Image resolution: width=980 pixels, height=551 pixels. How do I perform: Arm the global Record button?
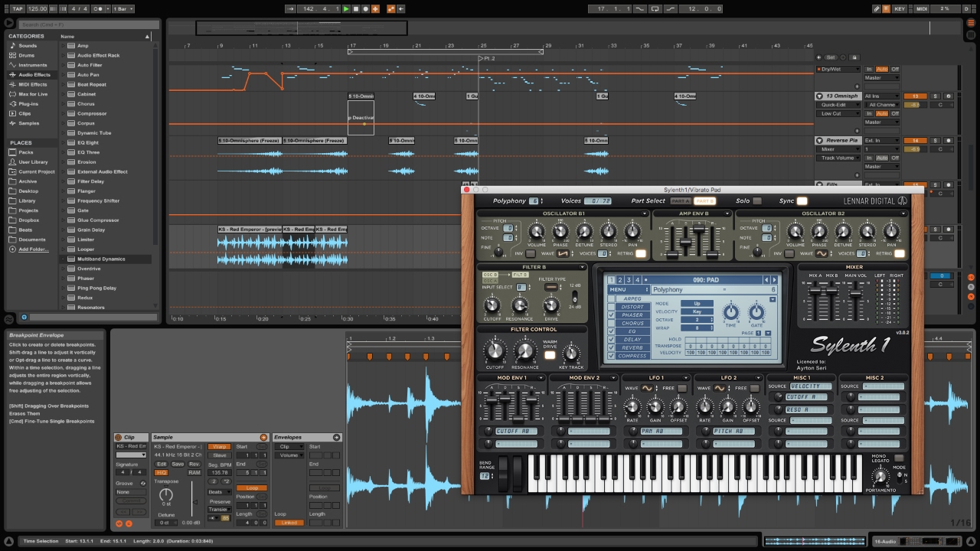point(365,8)
